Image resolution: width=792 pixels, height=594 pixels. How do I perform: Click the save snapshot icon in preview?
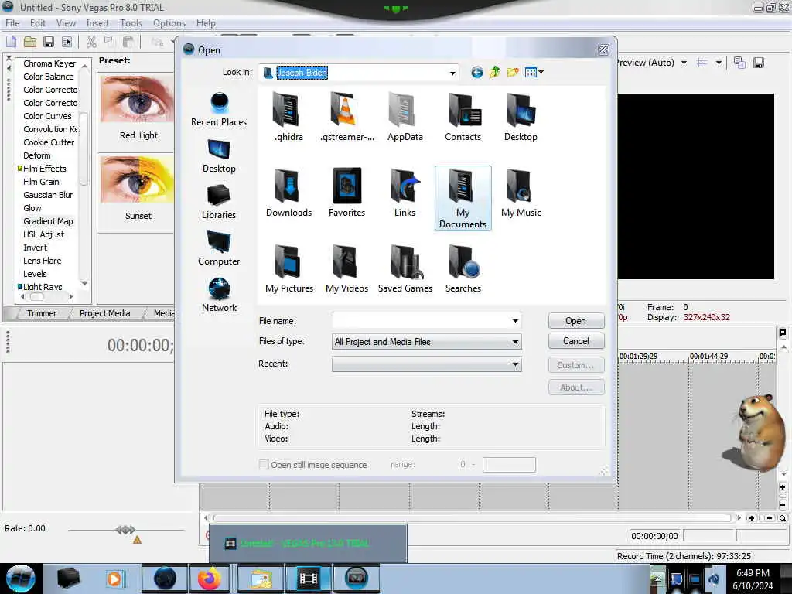click(x=758, y=63)
